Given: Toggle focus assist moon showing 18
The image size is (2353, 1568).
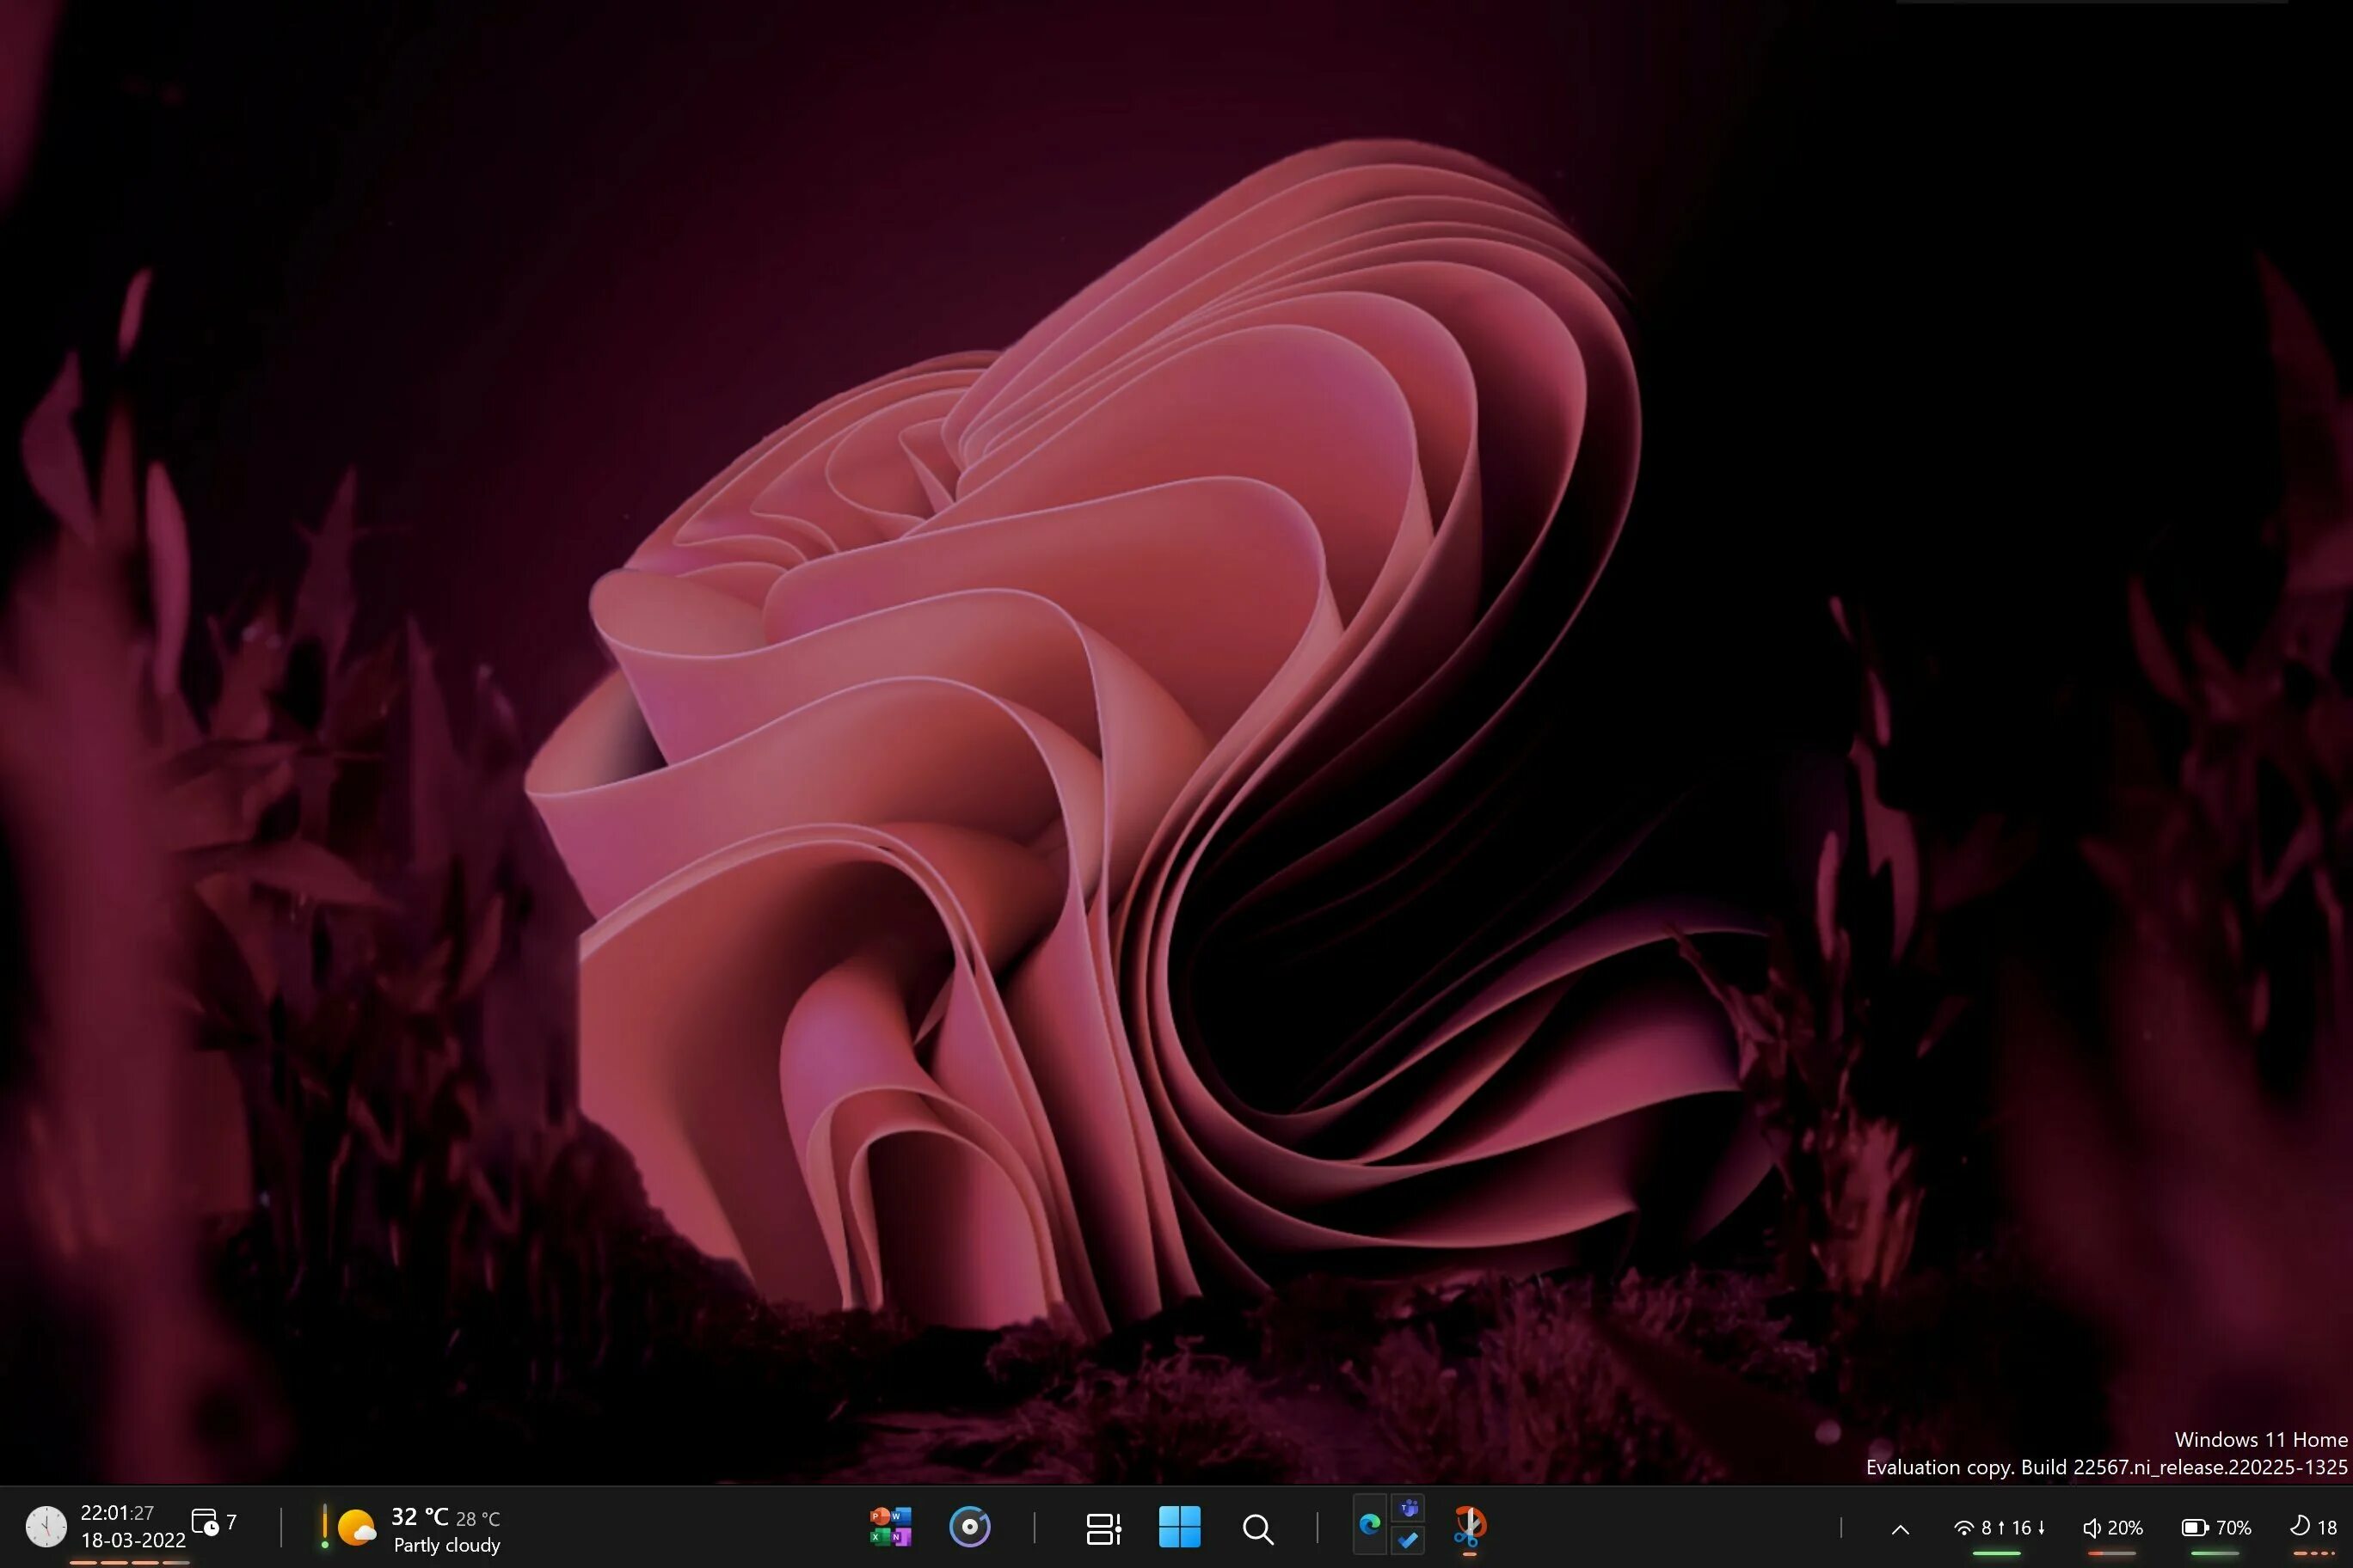Looking at the screenshot, I should pos(2313,1527).
